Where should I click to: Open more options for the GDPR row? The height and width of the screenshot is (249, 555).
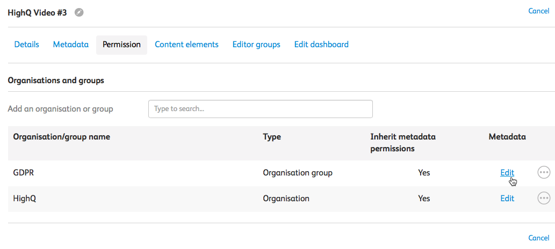[544, 172]
